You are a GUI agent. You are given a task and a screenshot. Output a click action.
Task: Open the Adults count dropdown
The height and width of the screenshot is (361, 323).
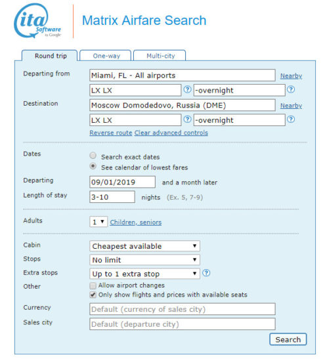98,222
